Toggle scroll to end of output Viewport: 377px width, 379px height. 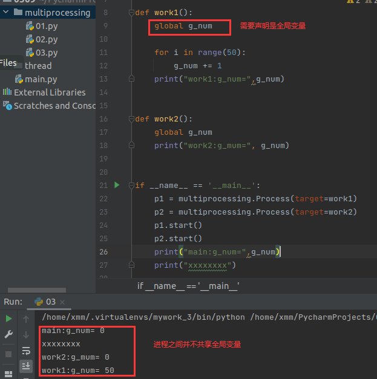point(26,366)
